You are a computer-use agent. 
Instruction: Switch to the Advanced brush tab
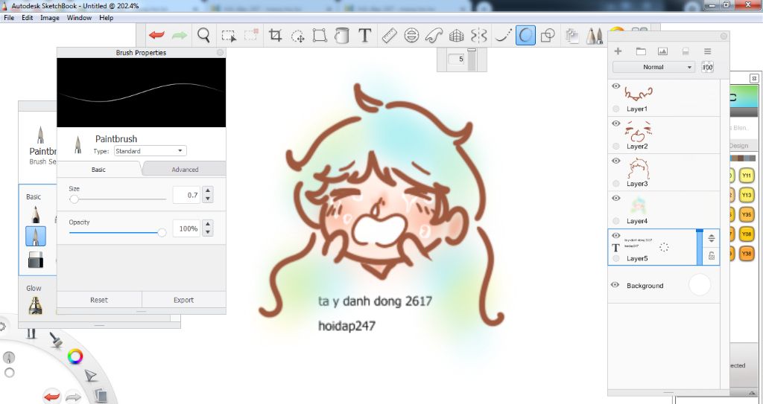[185, 169]
